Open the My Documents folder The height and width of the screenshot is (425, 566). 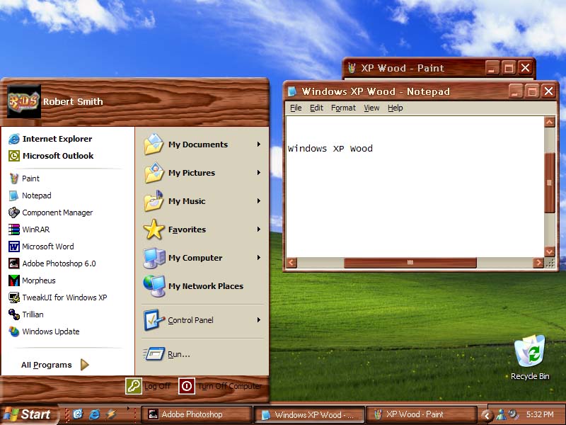pos(202,144)
